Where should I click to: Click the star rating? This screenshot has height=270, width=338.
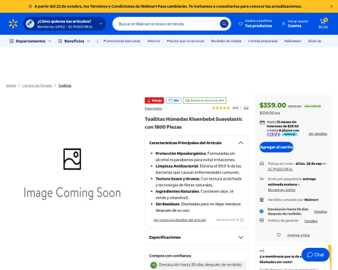click(x=221, y=108)
